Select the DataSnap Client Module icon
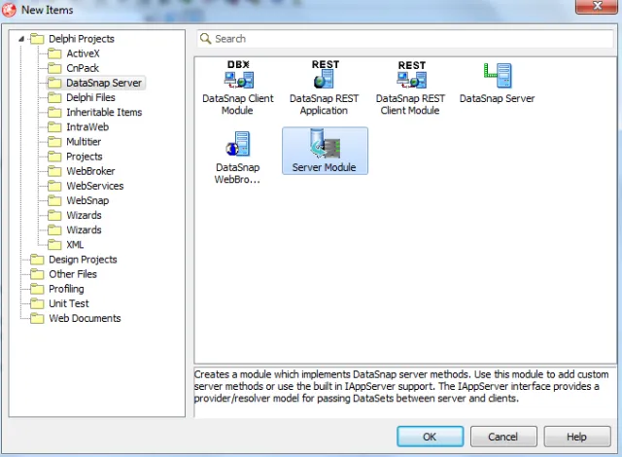 pyautogui.click(x=238, y=75)
